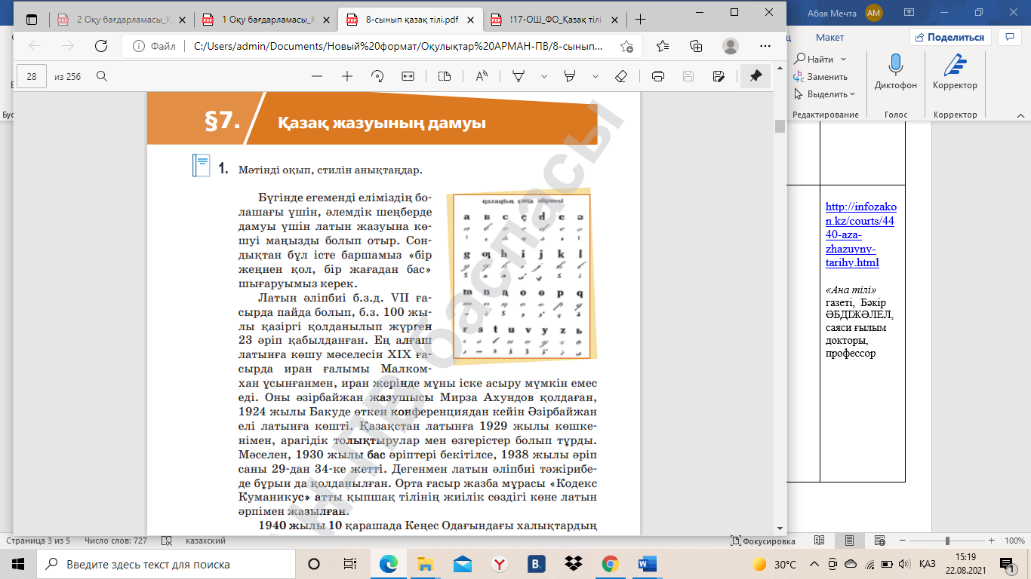Open a new Edge tab
This screenshot has height=579, width=1031.
[640, 20]
